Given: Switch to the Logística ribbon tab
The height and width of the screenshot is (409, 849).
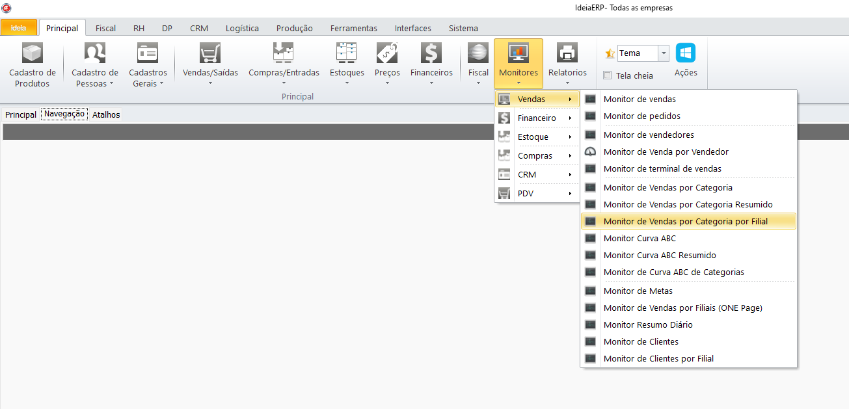Looking at the screenshot, I should pos(242,28).
